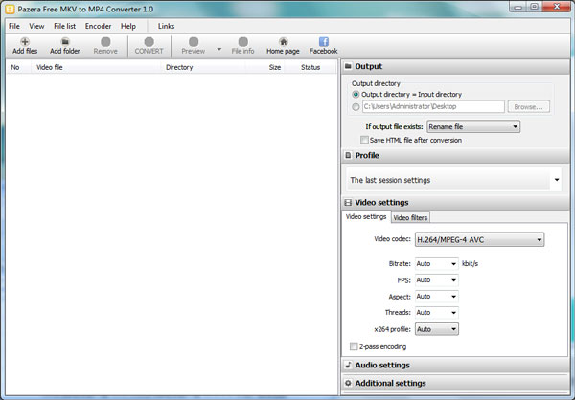Sort by the Size column header
Screen dimensions: 575x400
pyautogui.click(x=265, y=67)
